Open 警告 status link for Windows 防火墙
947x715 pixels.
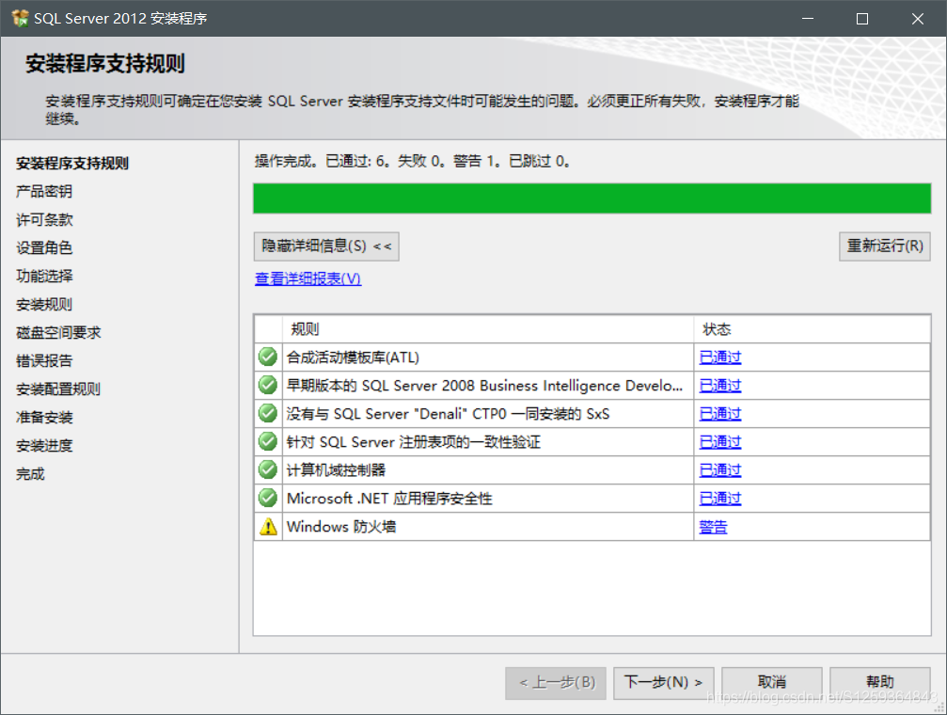click(713, 527)
